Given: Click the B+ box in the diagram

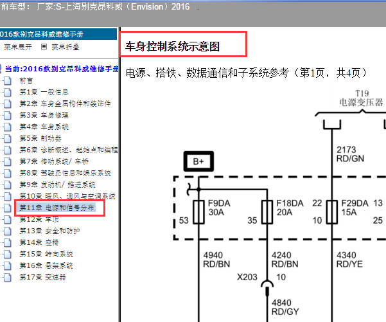Looking at the screenshot, I should [x=198, y=161].
